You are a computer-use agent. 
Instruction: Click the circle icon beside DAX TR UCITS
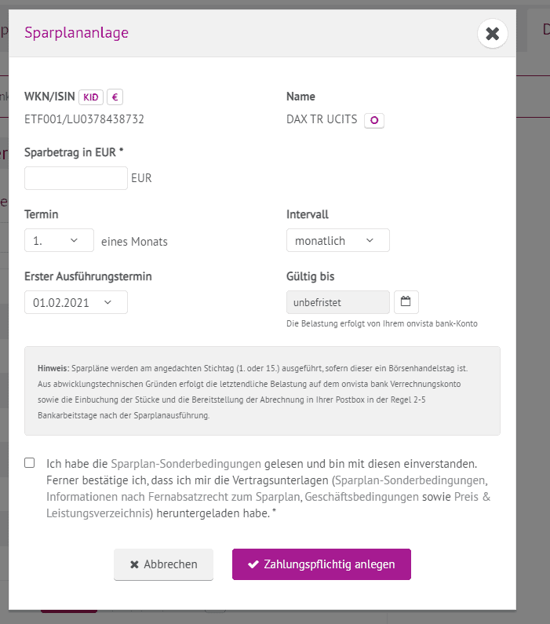(x=374, y=120)
